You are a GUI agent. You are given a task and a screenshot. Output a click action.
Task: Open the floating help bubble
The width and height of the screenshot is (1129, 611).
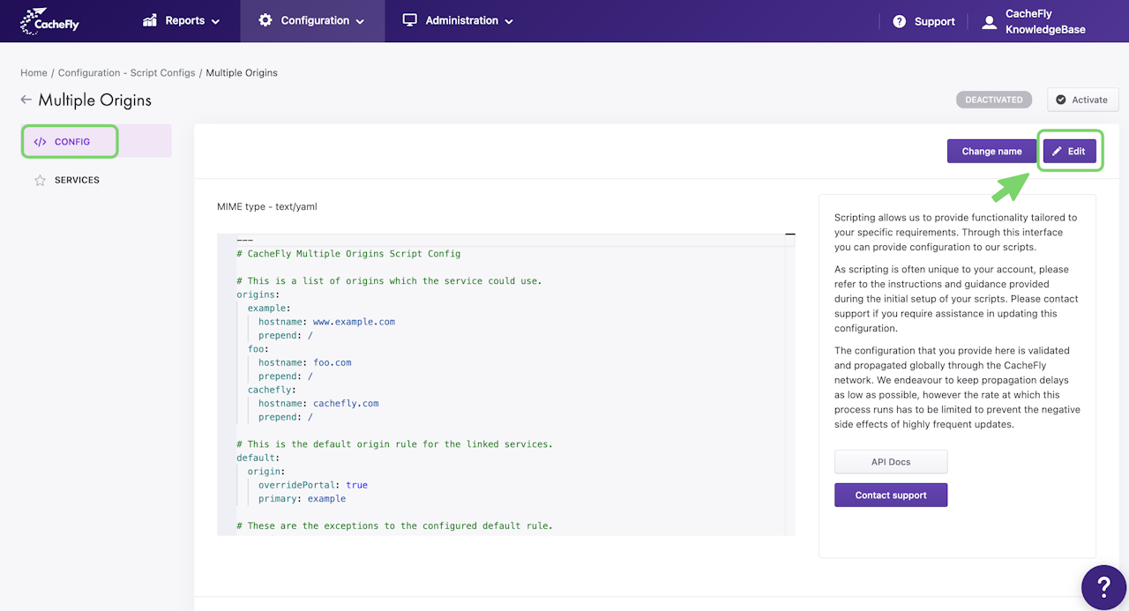tap(1103, 586)
